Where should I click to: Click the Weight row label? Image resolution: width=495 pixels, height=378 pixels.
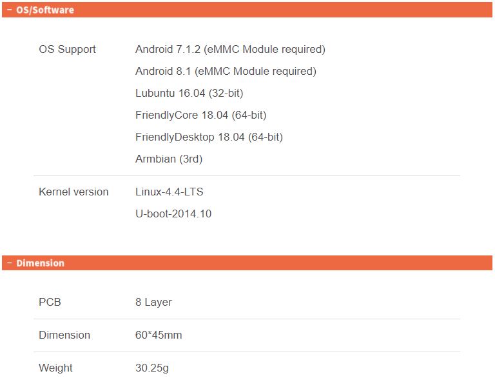55,368
